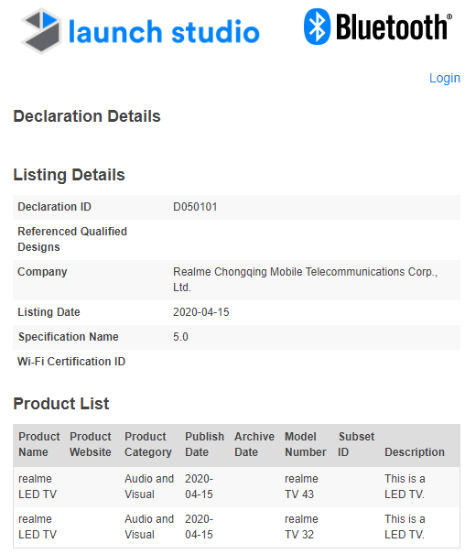Image resolution: width=465 pixels, height=554 pixels.
Task: Click the Publish Date column header
Action: point(204,444)
